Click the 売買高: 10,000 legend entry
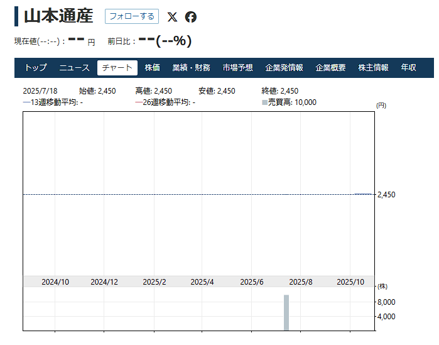Screen dimensions: 439x345 tap(290, 102)
